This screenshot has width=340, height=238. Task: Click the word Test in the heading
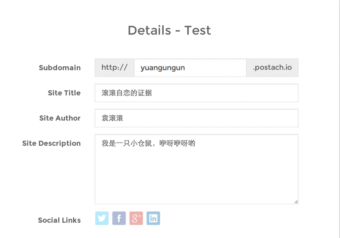coord(198,30)
